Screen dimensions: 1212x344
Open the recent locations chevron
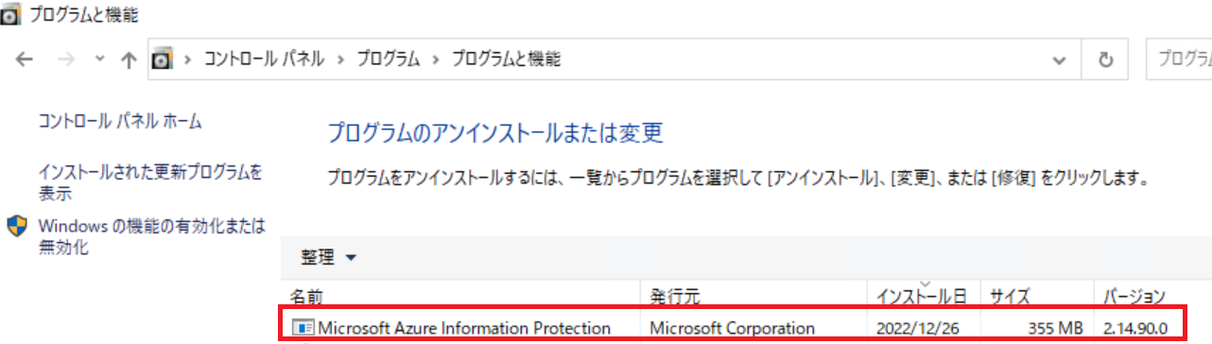tap(100, 60)
